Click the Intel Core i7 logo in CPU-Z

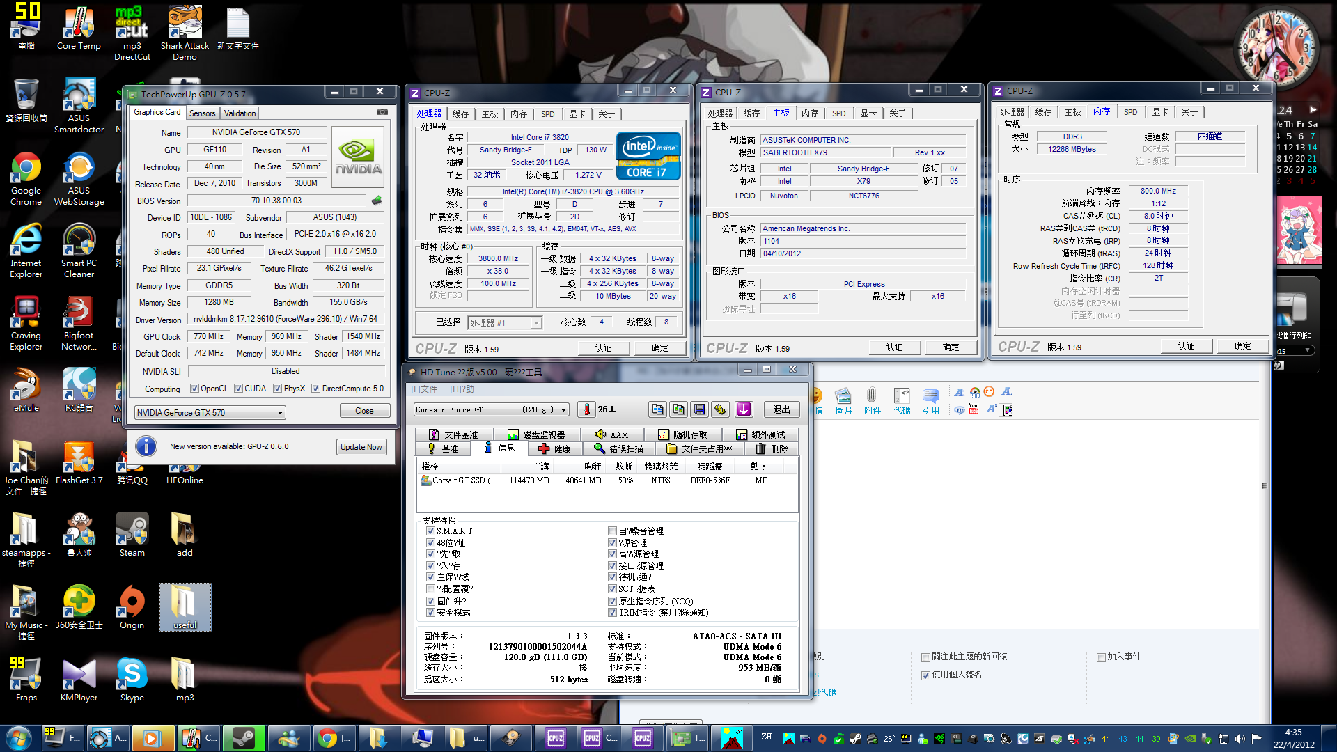(x=648, y=156)
